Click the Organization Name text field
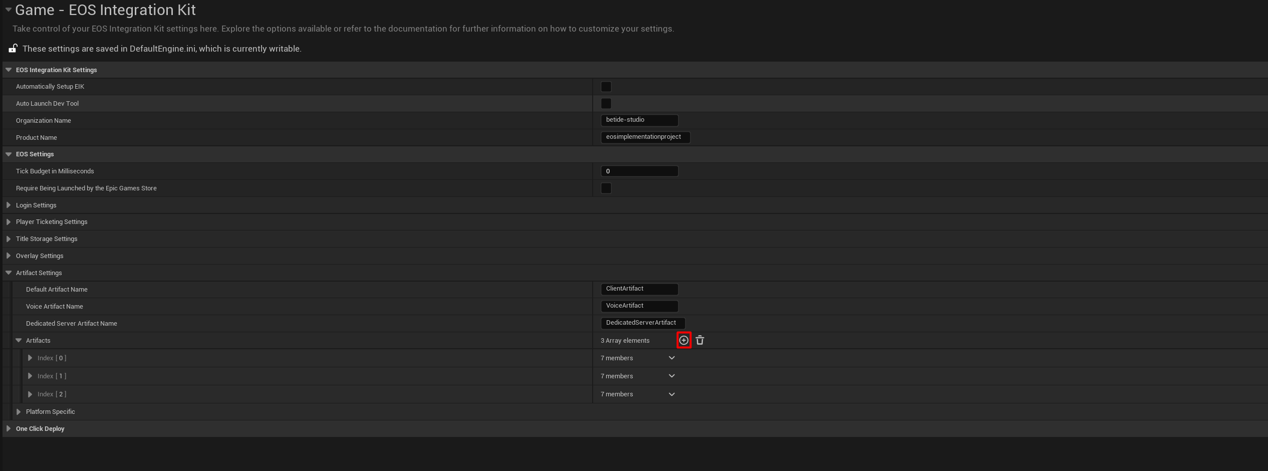 (639, 120)
